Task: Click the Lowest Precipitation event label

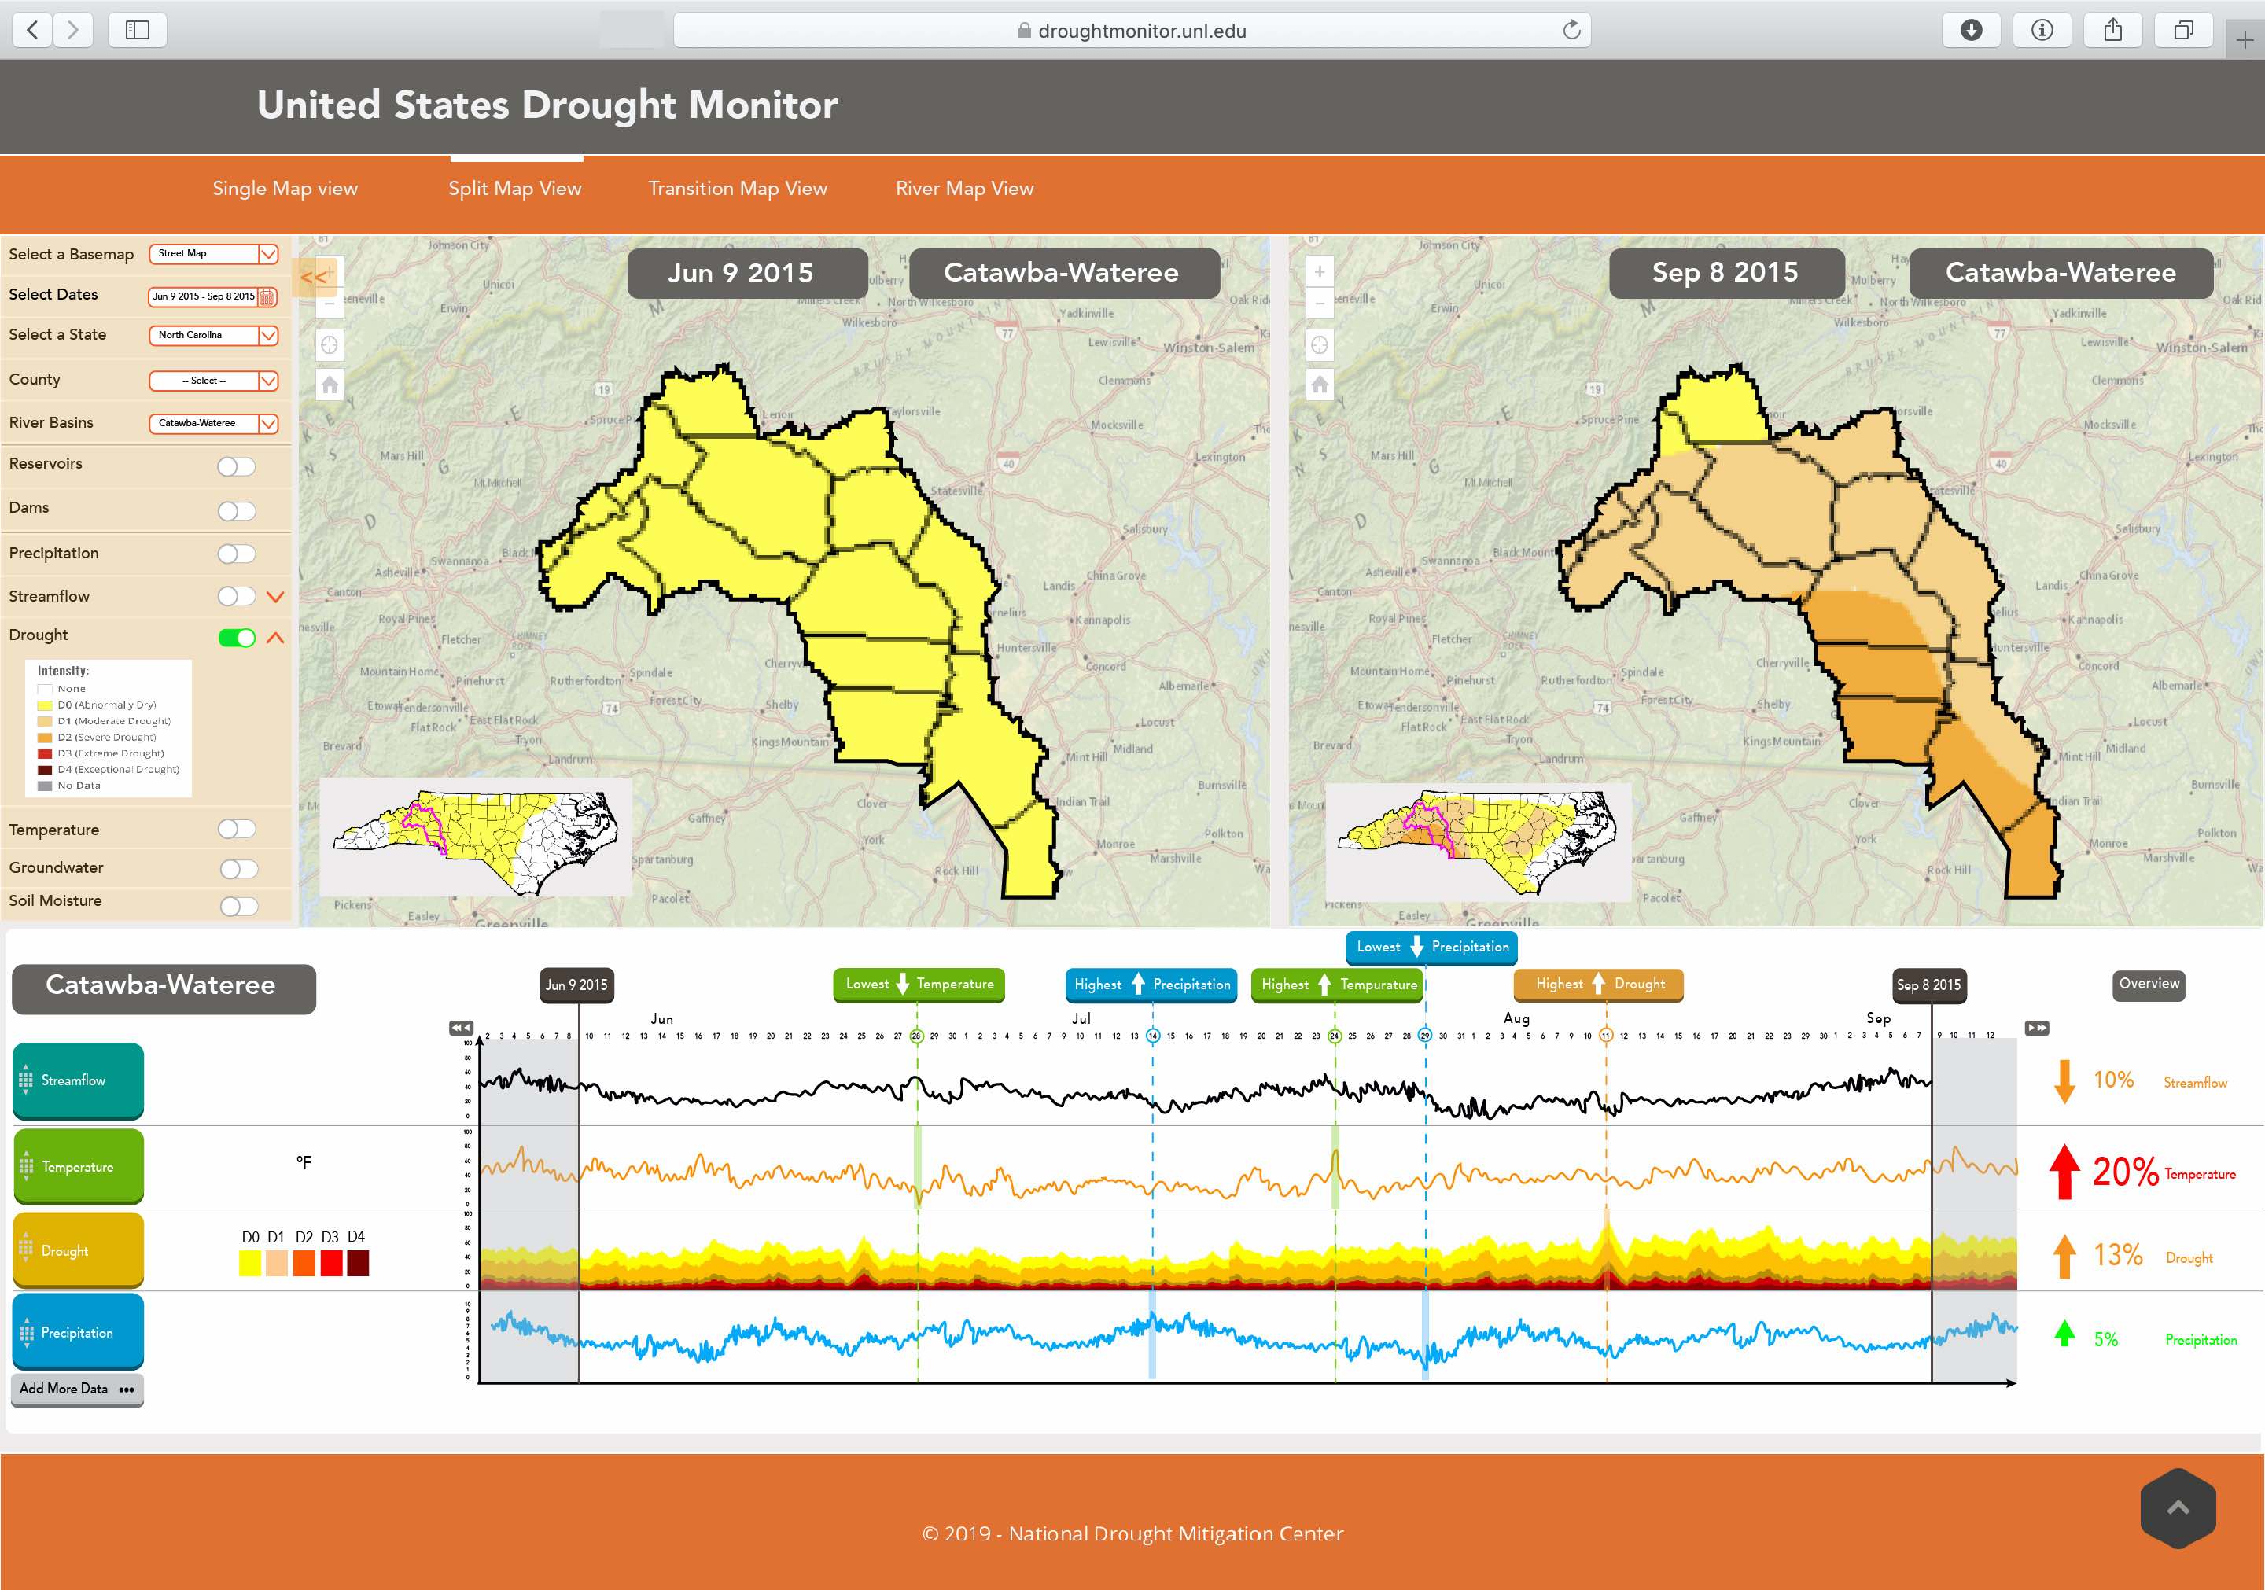Action: pyautogui.click(x=1432, y=947)
